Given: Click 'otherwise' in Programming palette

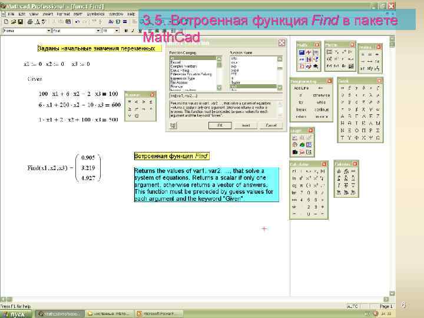Looking at the screenshot, I should pos(322,95).
